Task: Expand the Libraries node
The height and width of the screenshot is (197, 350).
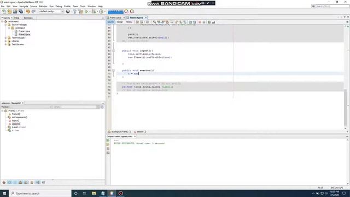Action: click(x=6, y=41)
